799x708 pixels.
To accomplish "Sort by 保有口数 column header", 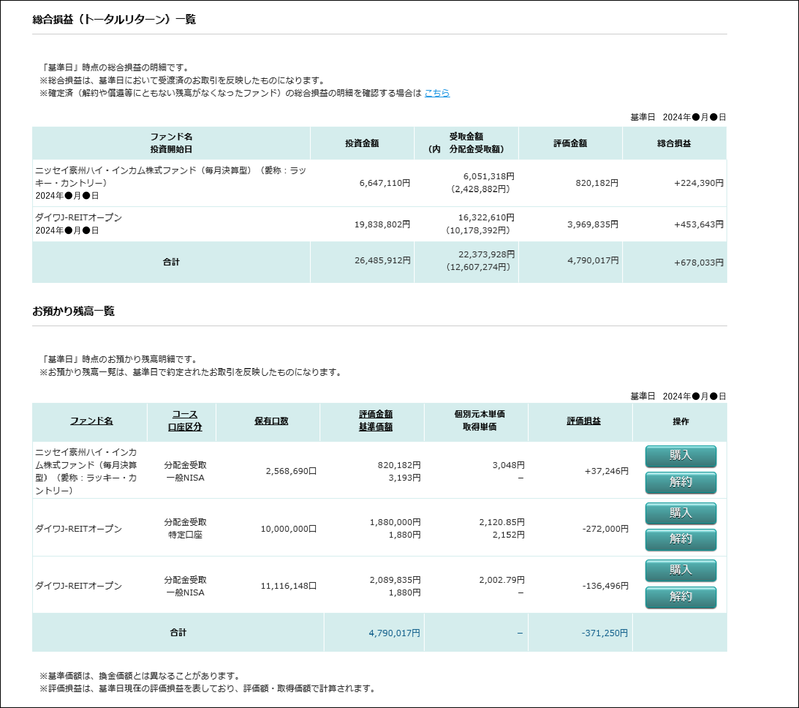I will [271, 421].
